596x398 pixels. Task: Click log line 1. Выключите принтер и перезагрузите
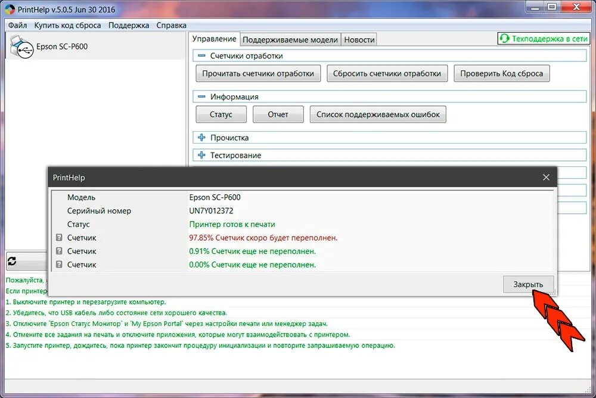[86, 302]
